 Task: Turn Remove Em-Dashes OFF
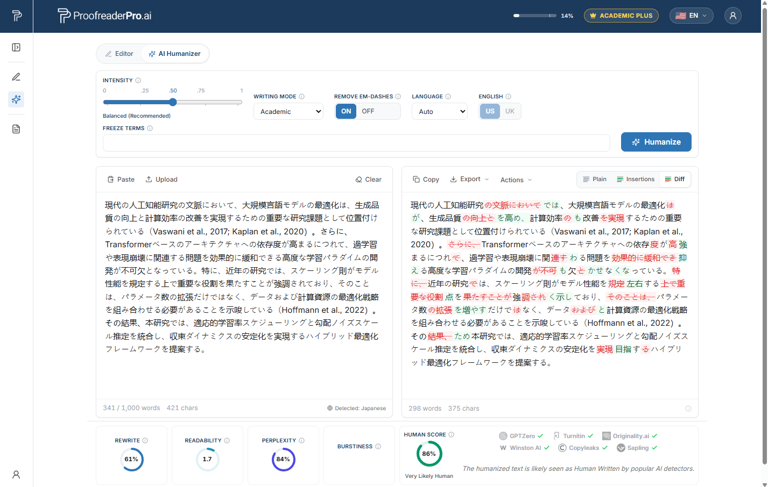(x=368, y=111)
